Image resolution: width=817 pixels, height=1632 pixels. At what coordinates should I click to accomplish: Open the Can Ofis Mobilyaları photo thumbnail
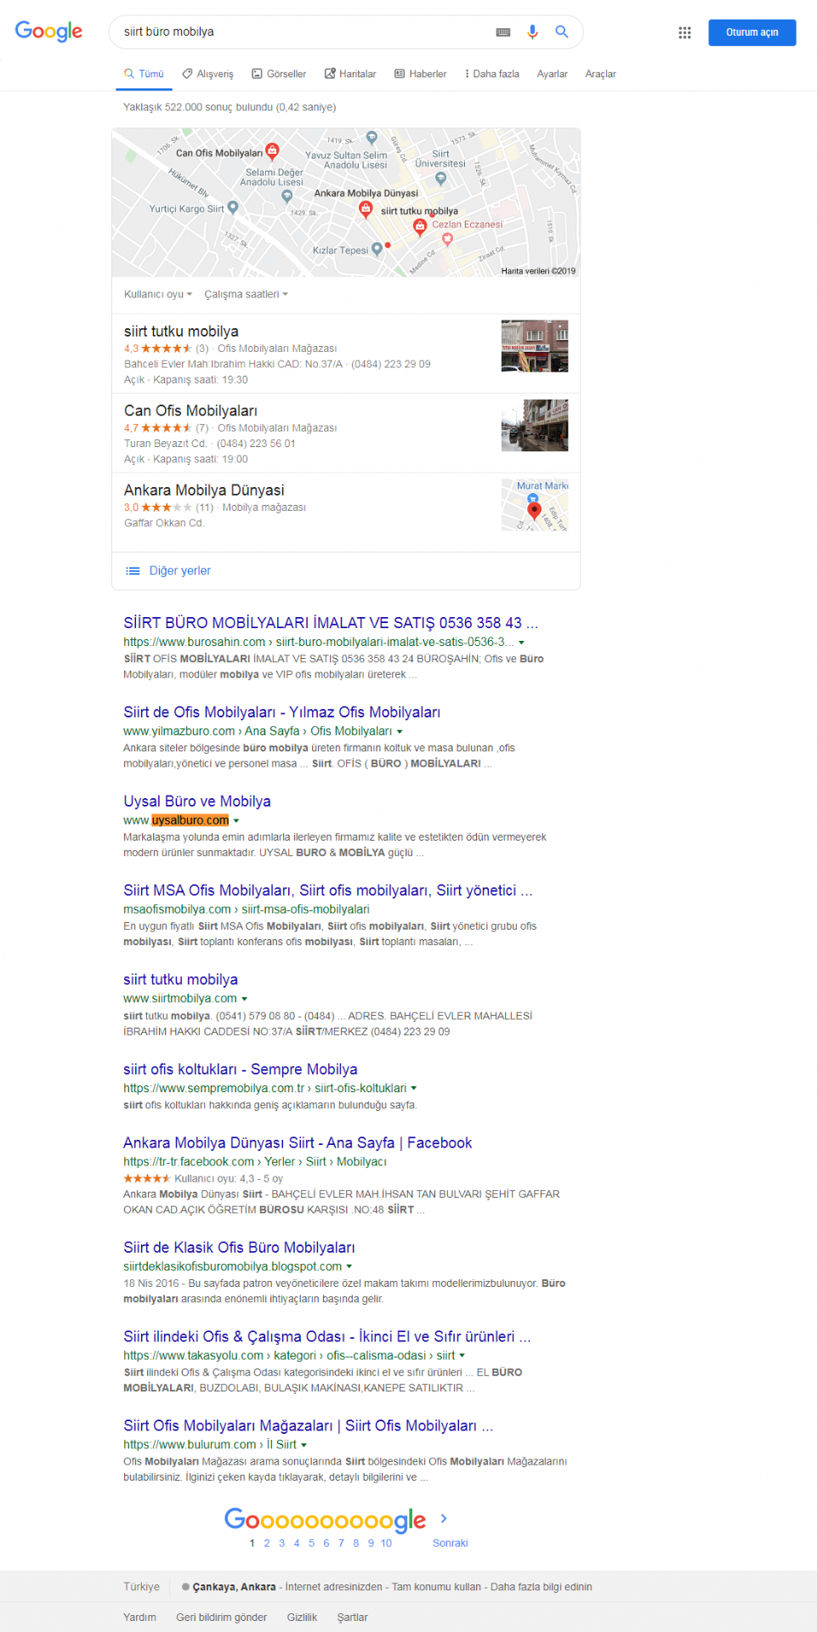tap(535, 425)
